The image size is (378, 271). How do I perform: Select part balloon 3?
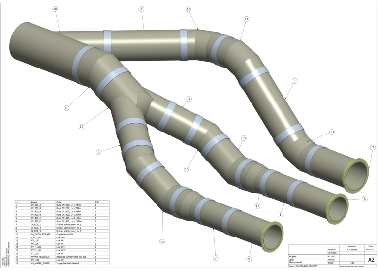141,9
